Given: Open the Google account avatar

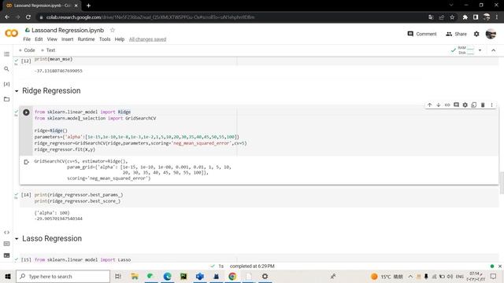Looking at the screenshot, I should tap(491, 34).
